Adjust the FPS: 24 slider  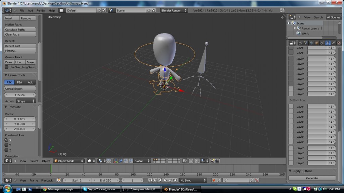(19, 94)
